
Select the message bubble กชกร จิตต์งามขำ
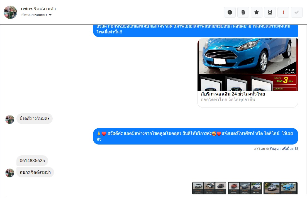pos(35,172)
